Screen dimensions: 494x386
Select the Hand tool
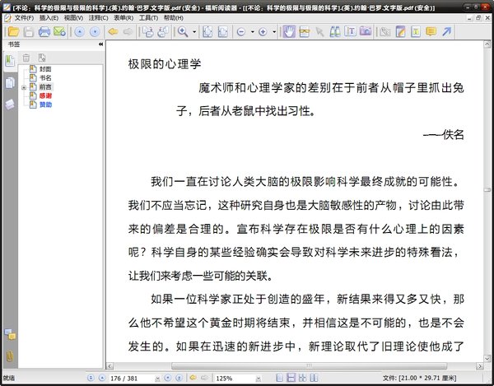click(x=289, y=32)
